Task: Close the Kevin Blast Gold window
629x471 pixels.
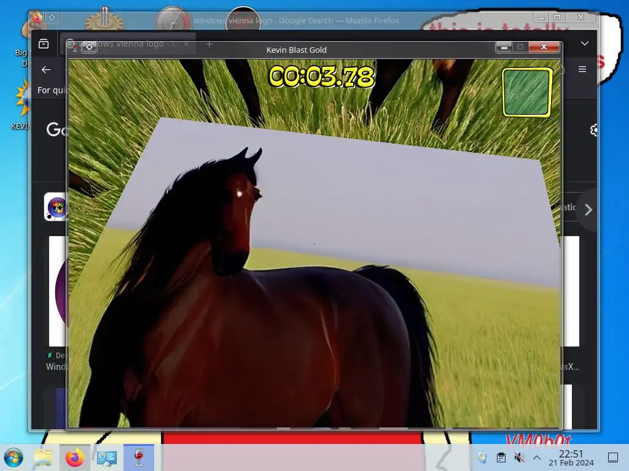Action: point(544,47)
